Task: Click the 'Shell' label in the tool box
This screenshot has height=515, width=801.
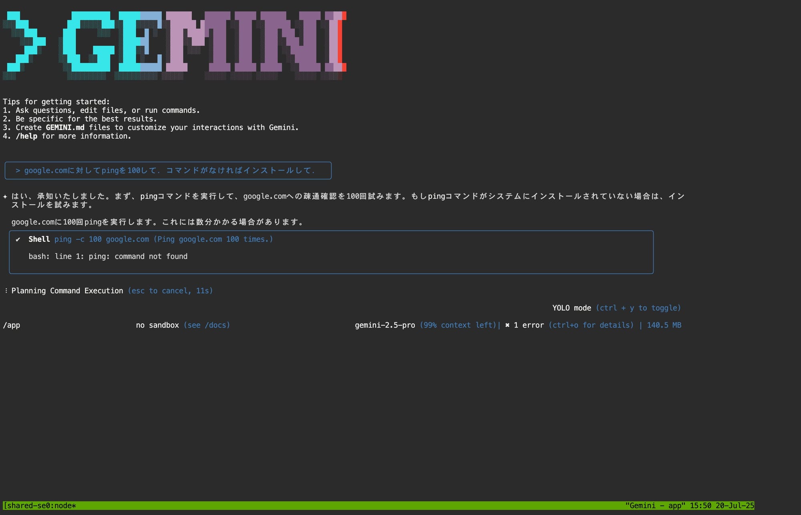Action: (x=39, y=239)
